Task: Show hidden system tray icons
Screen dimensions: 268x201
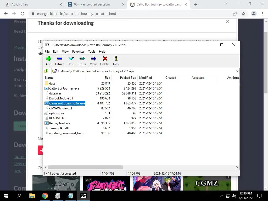Action: click(221, 196)
